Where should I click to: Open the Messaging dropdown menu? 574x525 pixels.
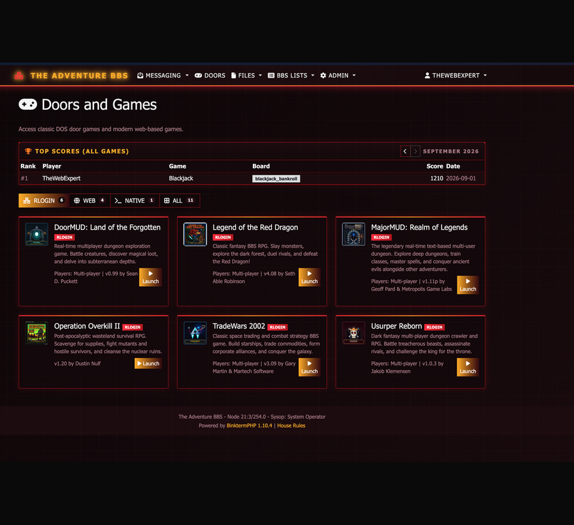click(x=163, y=76)
